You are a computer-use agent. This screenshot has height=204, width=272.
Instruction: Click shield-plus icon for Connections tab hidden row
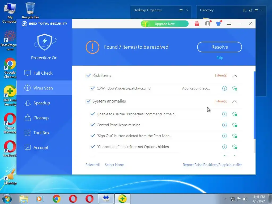(235, 147)
